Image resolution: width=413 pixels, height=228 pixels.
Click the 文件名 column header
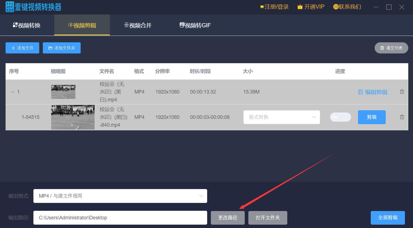(x=107, y=71)
